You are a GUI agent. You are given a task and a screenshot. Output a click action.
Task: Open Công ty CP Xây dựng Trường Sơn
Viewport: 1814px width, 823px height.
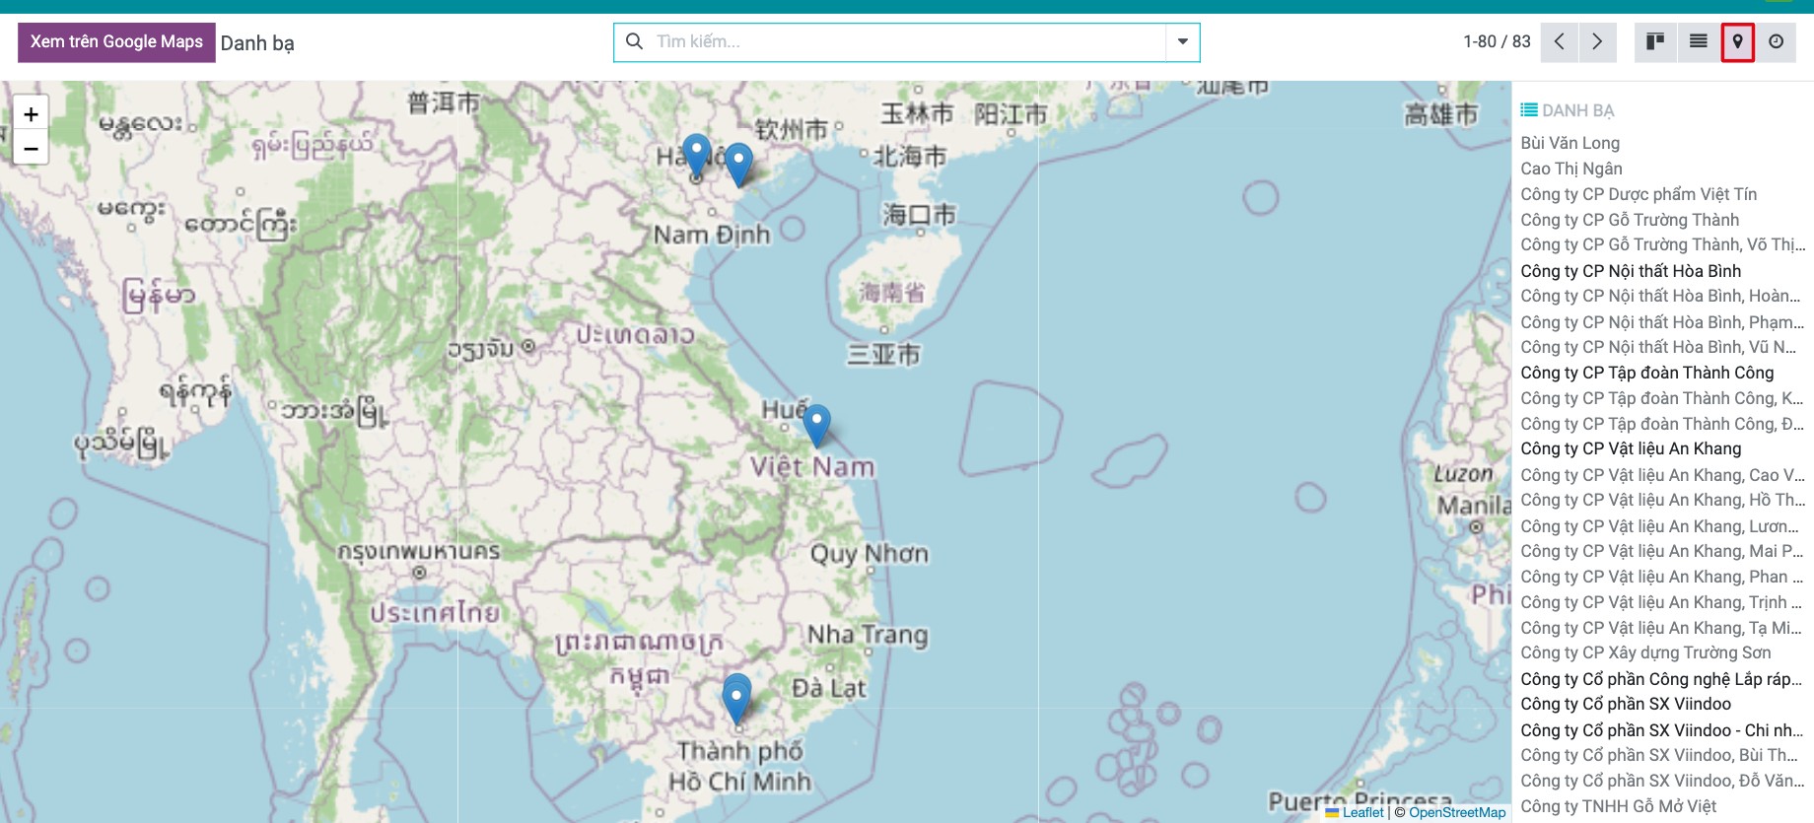coord(1645,652)
